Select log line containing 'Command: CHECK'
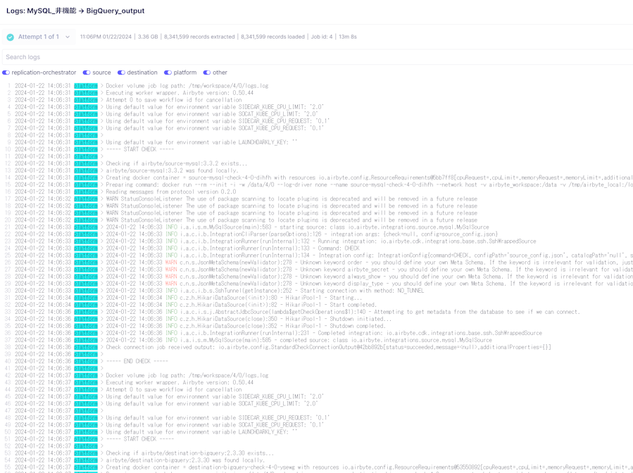633x473 pixels. point(232,248)
